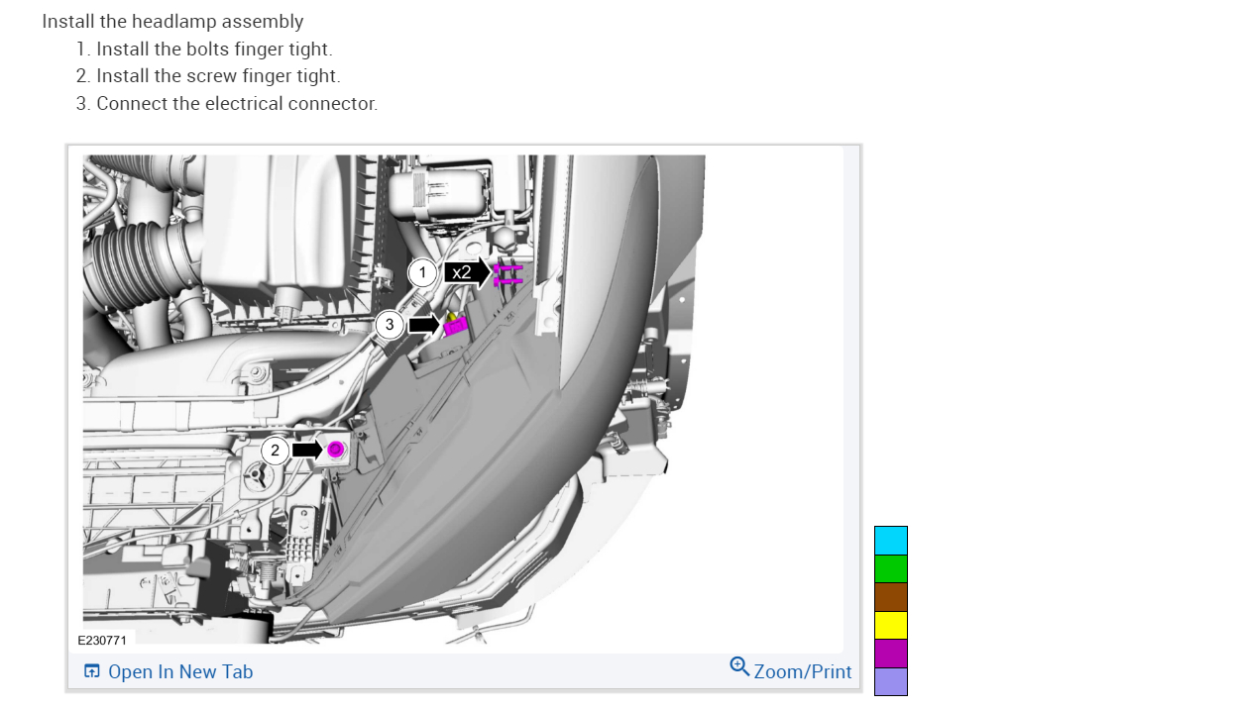The height and width of the screenshot is (709, 1237).
Task: Select the yellow color swatch
Action: [891, 625]
